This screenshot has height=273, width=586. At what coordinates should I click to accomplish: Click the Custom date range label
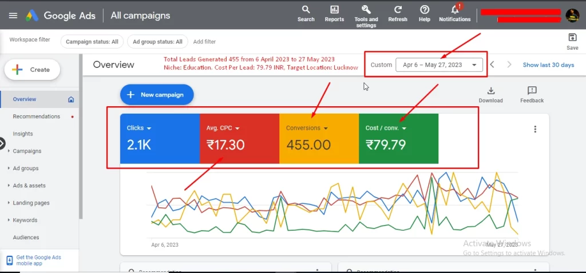(381, 65)
